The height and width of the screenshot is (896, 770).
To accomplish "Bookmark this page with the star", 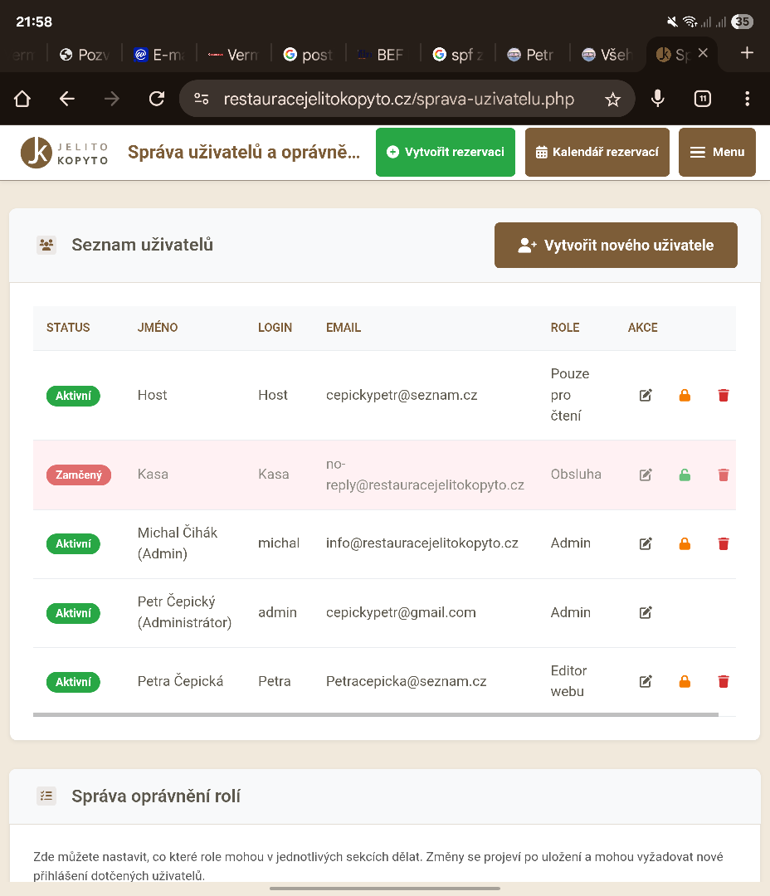I will click(613, 100).
